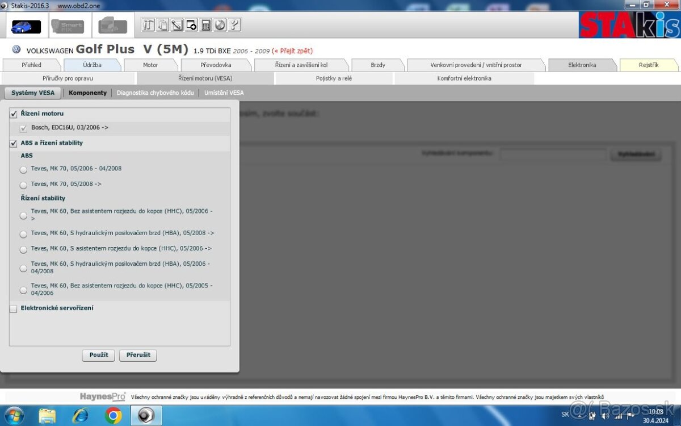Click the blue car vehicle icon
The width and height of the screenshot is (681, 426).
pos(26,26)
